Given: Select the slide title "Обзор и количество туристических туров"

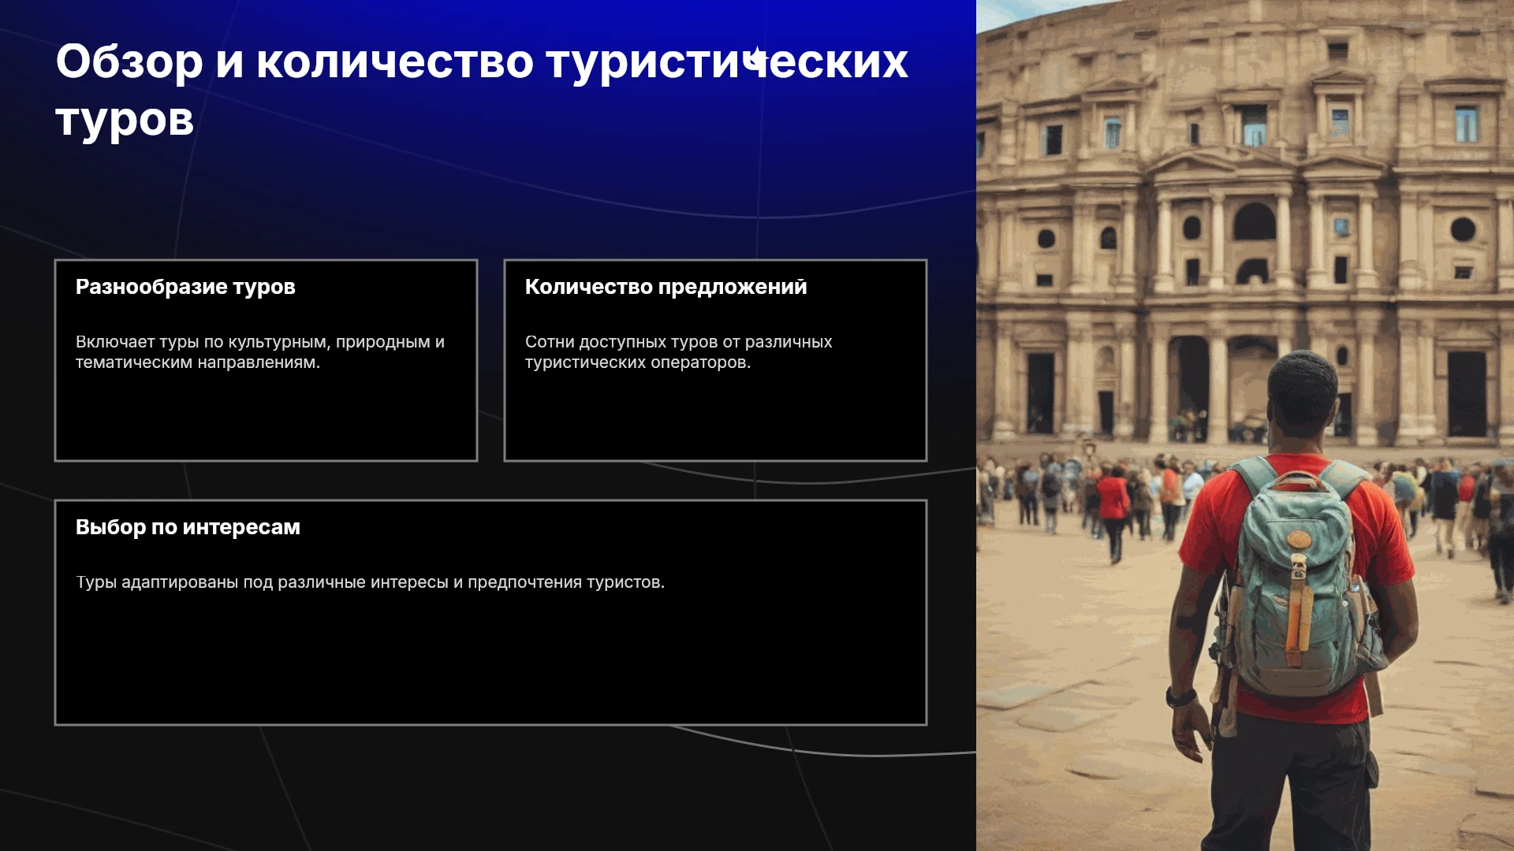Looking at the screenshot, I should pyautogui.click(x=482, y=91).
